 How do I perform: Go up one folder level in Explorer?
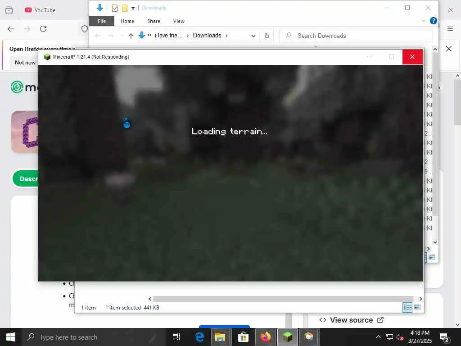(131, 36)
